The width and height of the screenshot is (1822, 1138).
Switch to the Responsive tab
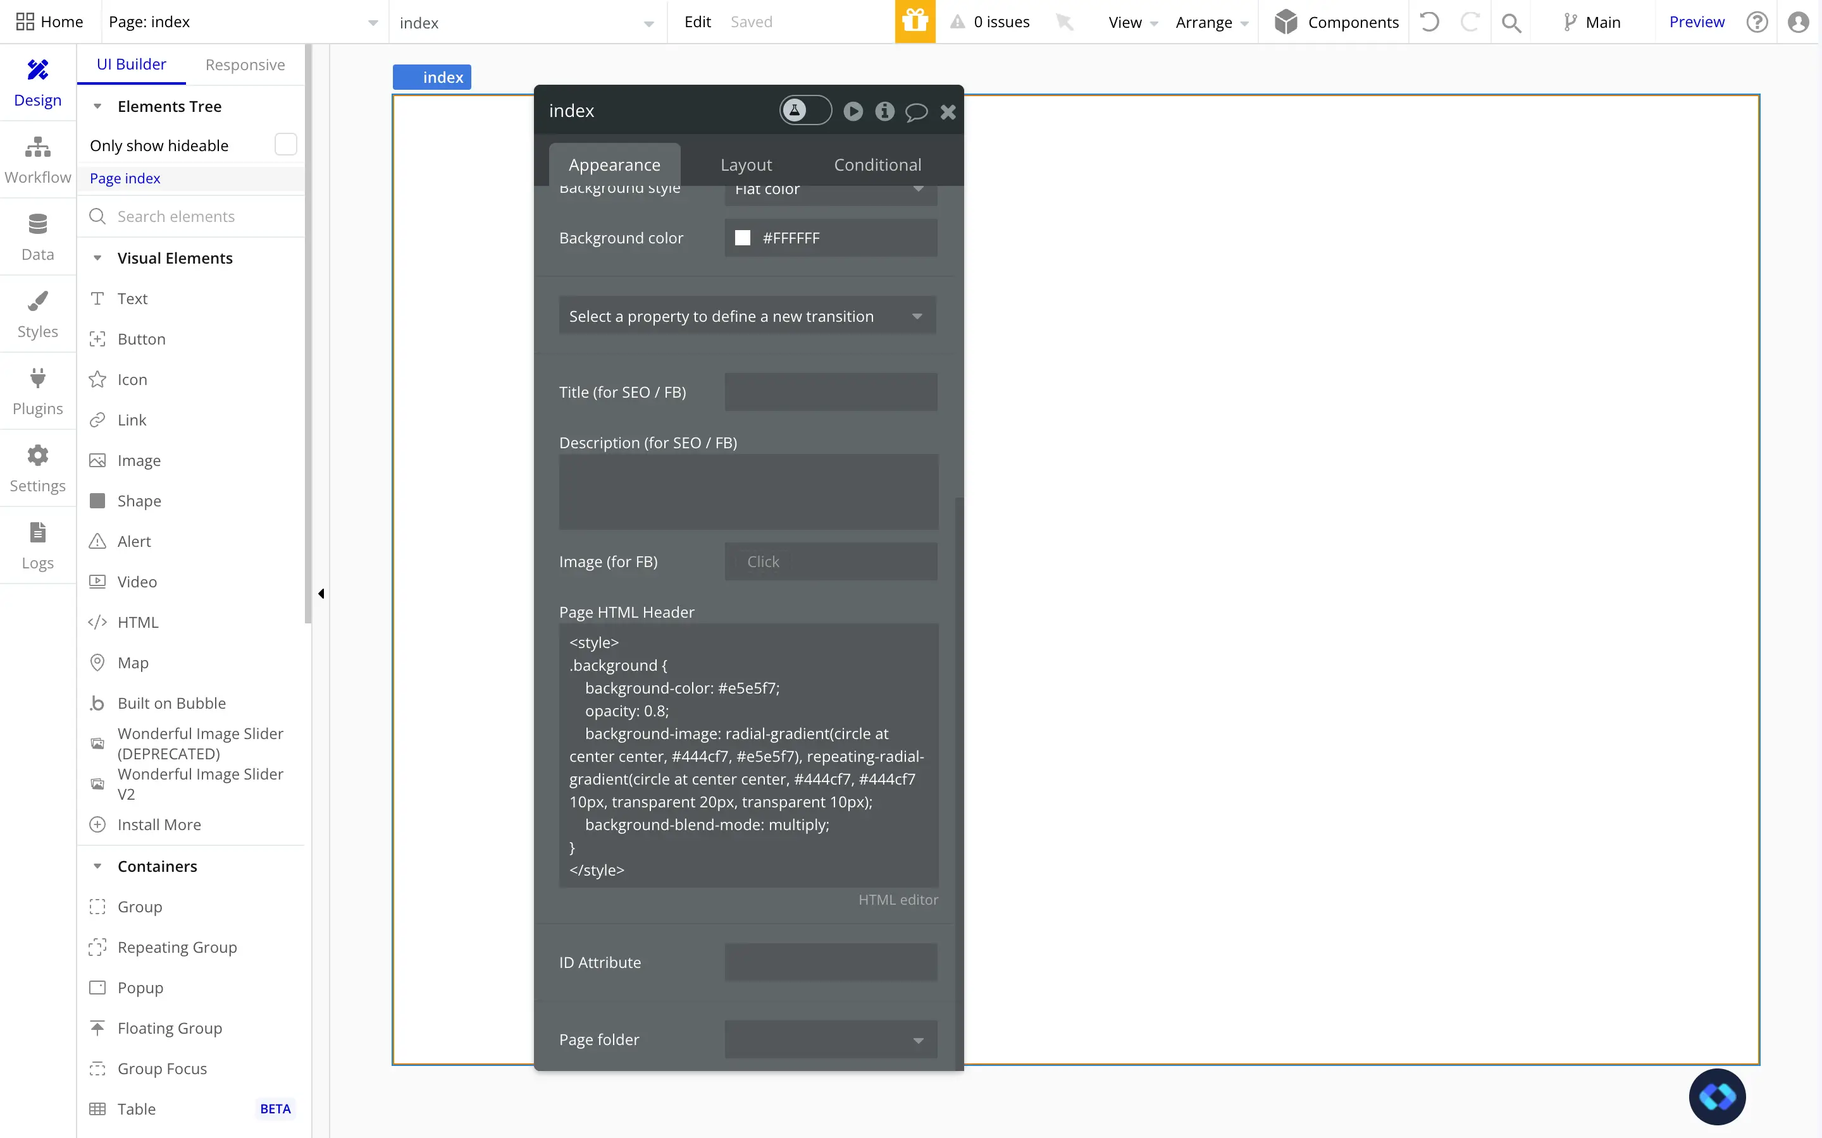(245, 64)
